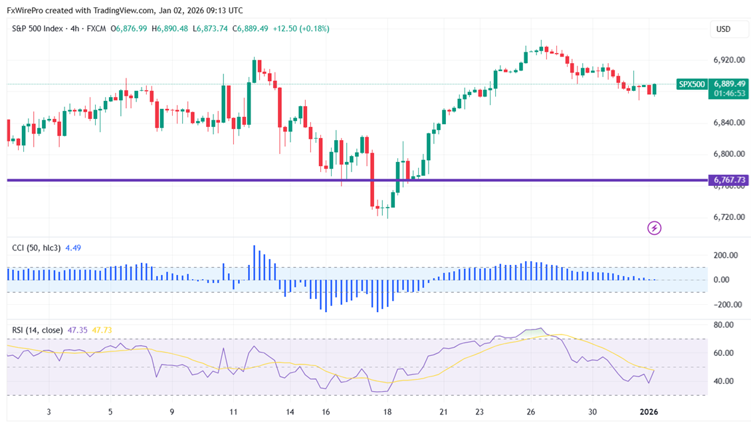Click the RSI value 47.35
The height and width of the screenshot is (423, 751).
point(77,330)
